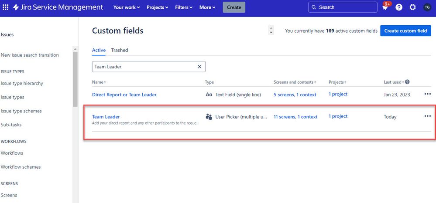Sort by Screens and contexts column
The width and height of the screenshot is (436, 203).
coord(295,82)
